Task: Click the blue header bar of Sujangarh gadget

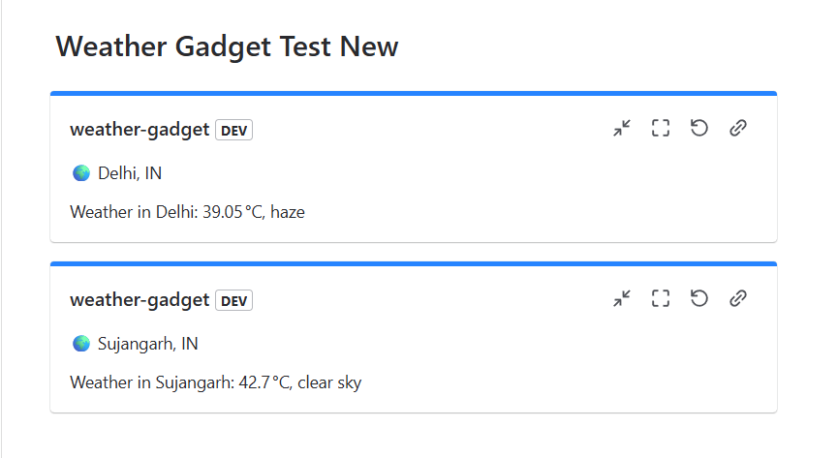Action: pyautogui.click(x=414, y=263)
